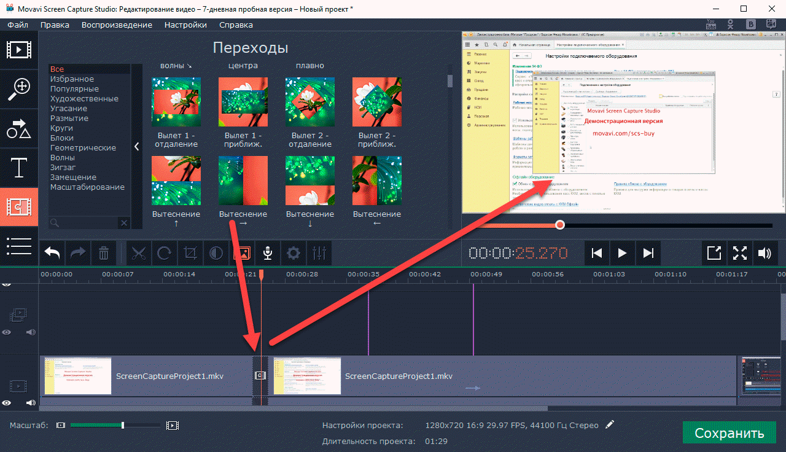Switch the preview to fullscreen
The image size is (786, 452).
(740, 252)
